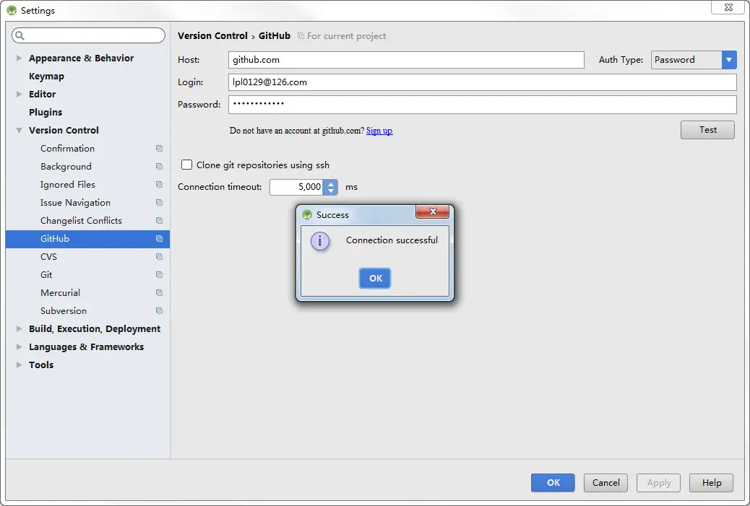The width and height of the screenshot is (750, 506).
Task: Click OK in the Success dialog
Action: click(x=375, y=278)
